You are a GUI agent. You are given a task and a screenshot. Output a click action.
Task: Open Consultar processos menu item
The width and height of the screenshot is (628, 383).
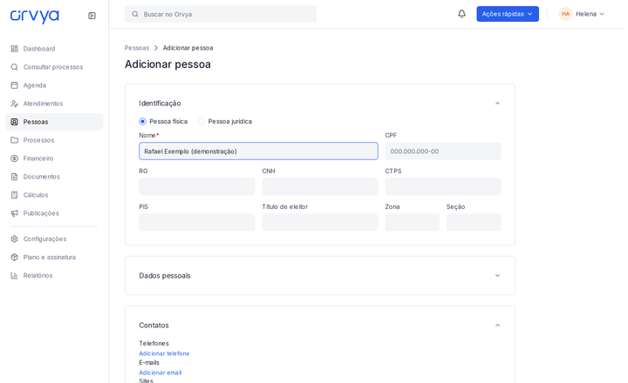[x=54, y=67]
